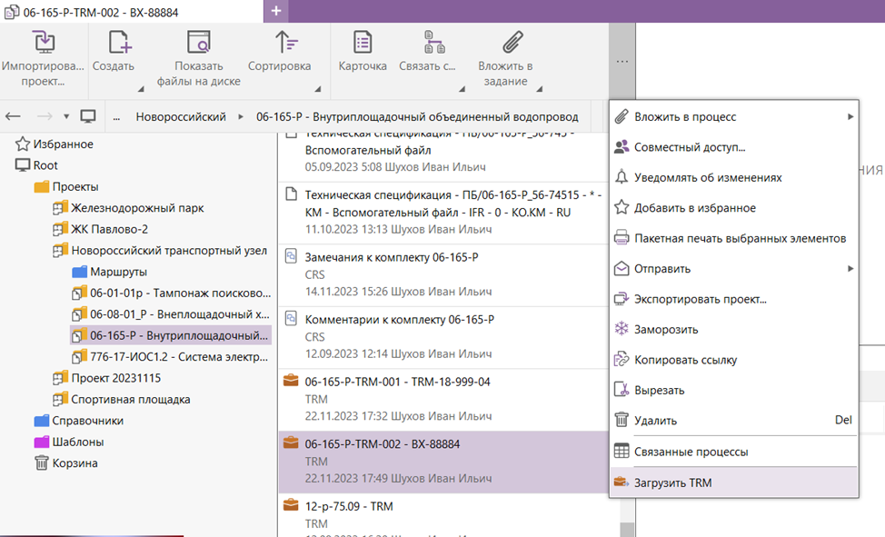Click 06-165-P breadcrumb path segment
Screen dimensions: 885x537
(x=417, y=117)
